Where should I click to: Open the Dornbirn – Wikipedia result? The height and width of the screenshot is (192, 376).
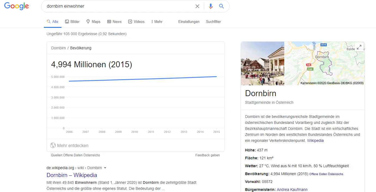72,175
